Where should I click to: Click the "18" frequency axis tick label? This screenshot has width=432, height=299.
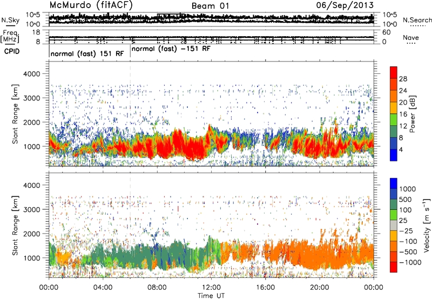point(36,32)
